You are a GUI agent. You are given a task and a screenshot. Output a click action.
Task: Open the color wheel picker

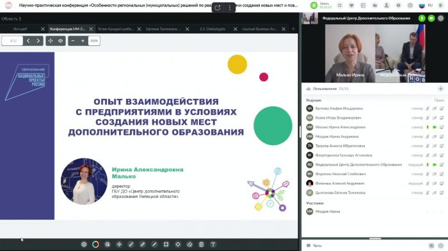pos(95,245)
